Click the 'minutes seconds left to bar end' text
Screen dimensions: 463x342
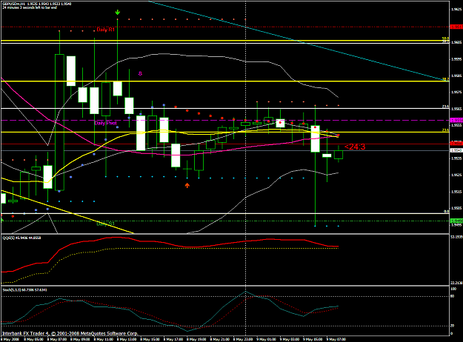pyautogui.click(x=30, y=7)
